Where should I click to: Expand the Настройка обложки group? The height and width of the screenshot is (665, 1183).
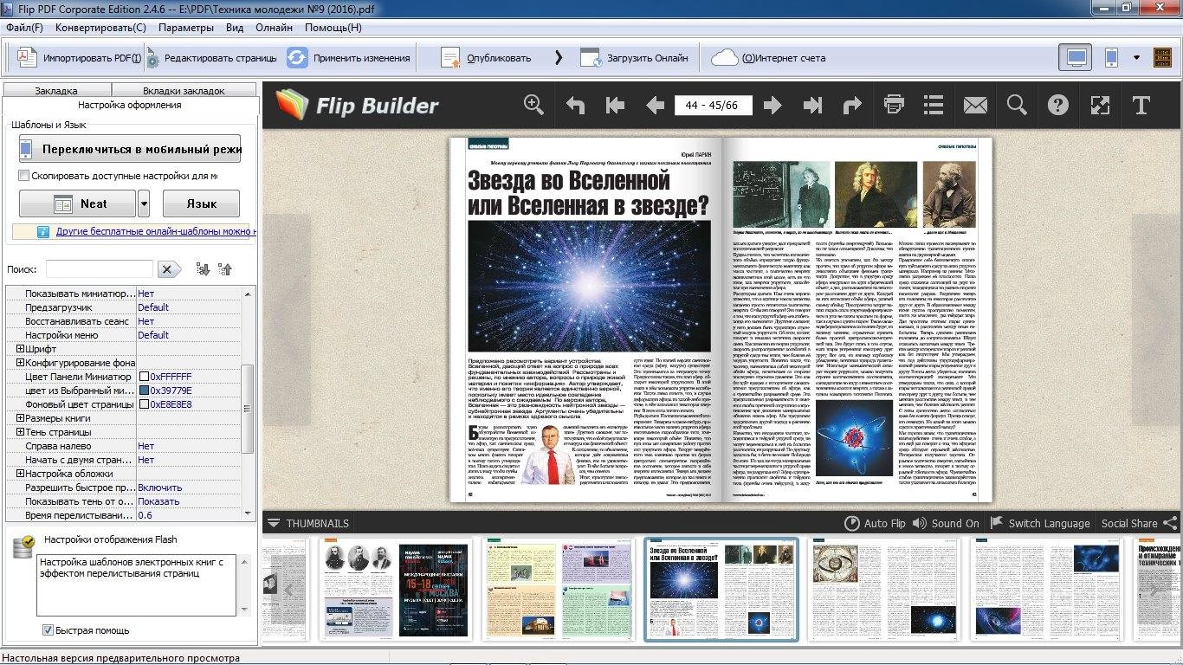21,474
